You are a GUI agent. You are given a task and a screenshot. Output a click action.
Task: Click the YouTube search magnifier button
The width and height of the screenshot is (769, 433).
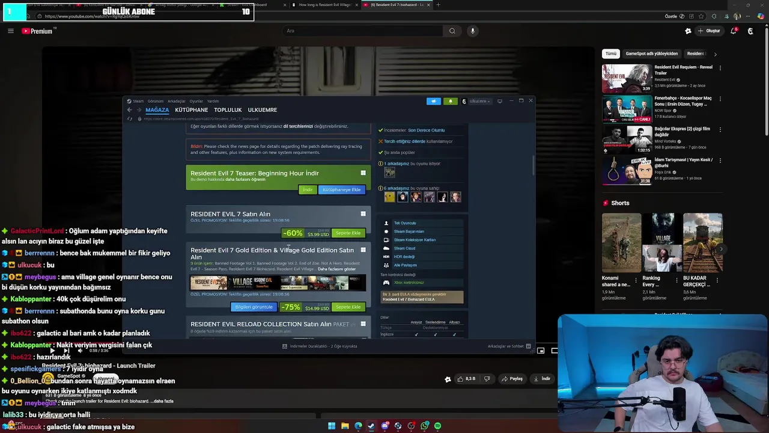452,31
